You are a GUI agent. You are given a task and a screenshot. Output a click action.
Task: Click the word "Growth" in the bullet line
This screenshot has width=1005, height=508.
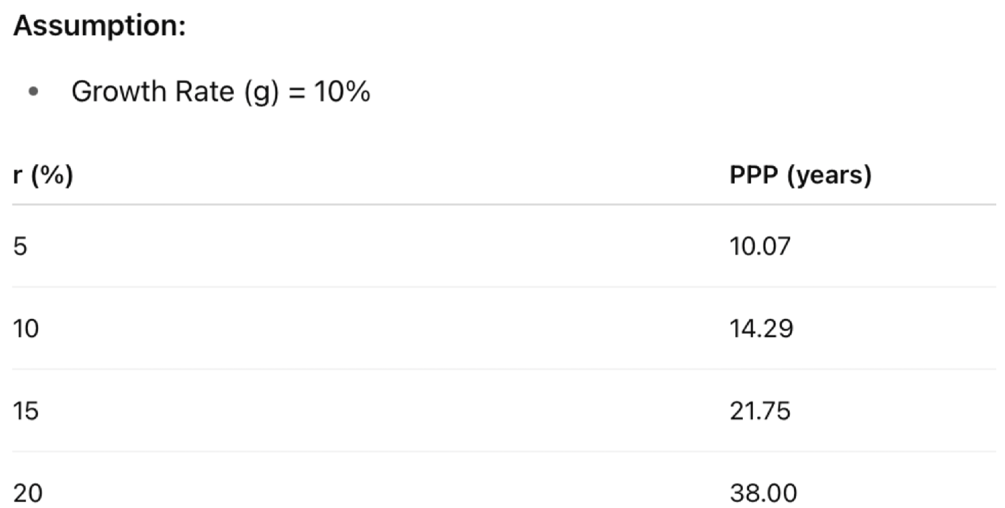pos(119,91)
